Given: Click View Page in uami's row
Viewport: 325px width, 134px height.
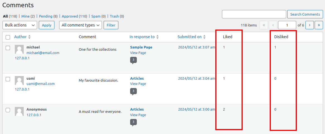Looking at the screenshot, I should pos(138,84).
